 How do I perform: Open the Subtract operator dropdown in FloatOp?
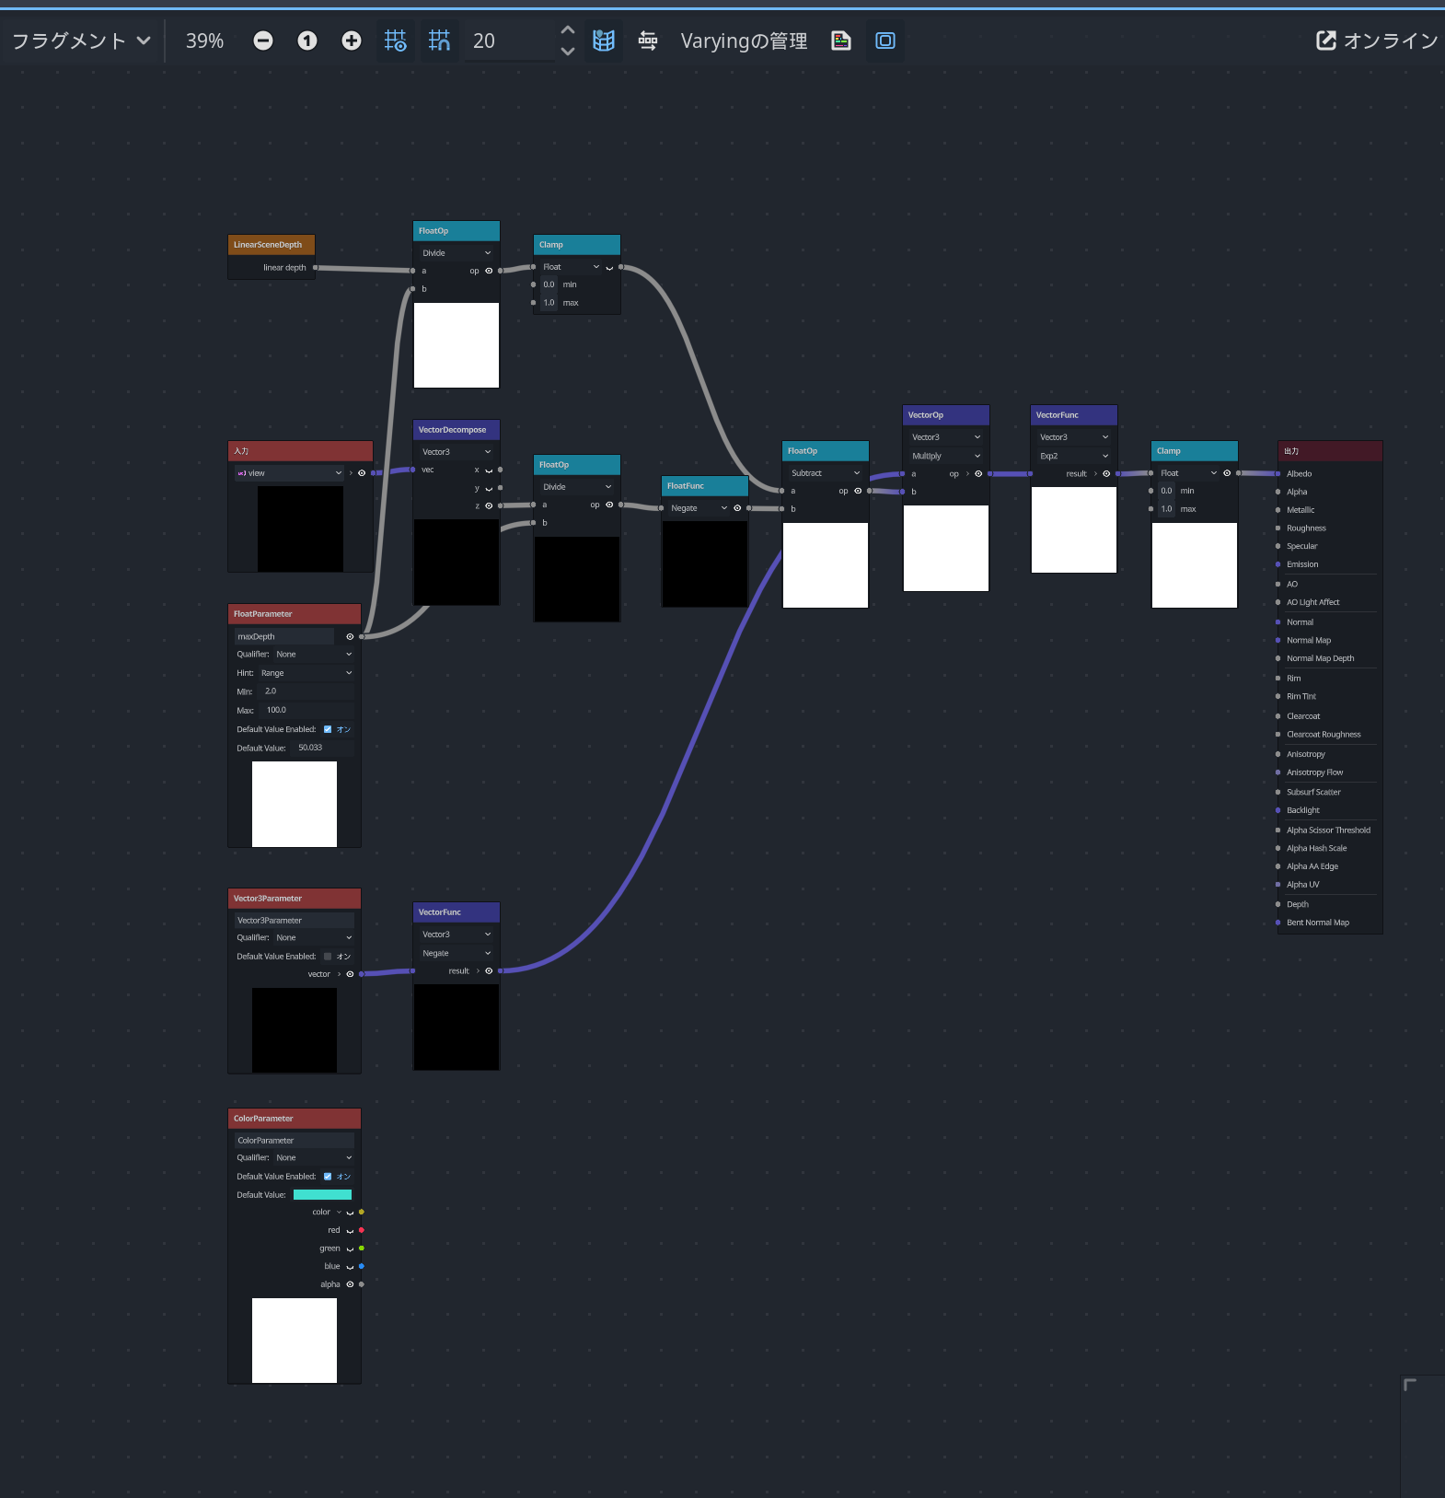click(825, 473)
